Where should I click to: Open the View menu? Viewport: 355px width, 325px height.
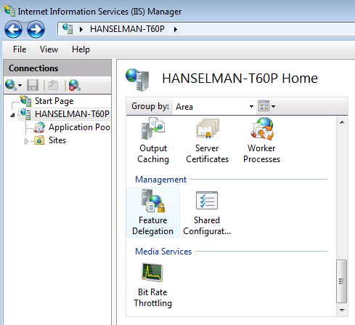pyautogui.click(x=49, y=49)
